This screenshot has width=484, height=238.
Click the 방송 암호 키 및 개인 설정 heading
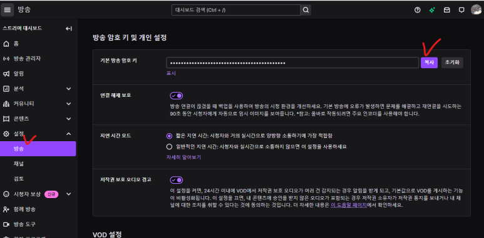coord(130,38)
